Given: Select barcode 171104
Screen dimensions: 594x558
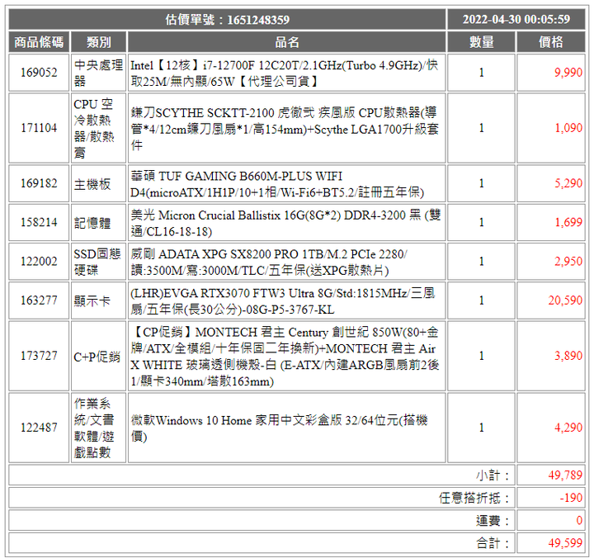Looking at the screenshot, I should 39,128.
